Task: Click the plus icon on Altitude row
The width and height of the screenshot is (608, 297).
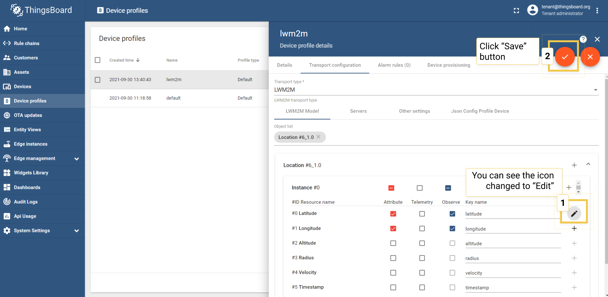Action: tap(574, 243)
